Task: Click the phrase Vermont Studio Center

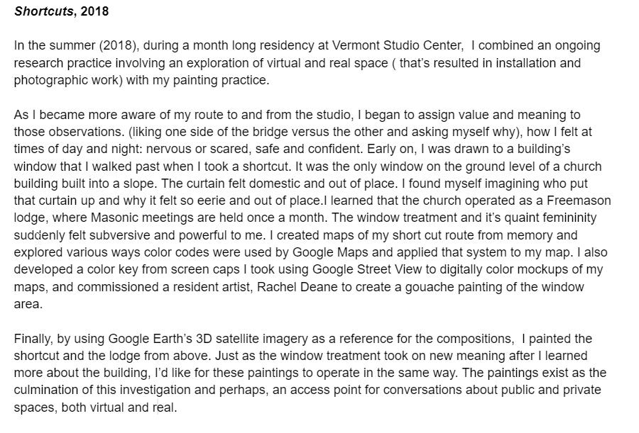Action: [x=397, y=45]
